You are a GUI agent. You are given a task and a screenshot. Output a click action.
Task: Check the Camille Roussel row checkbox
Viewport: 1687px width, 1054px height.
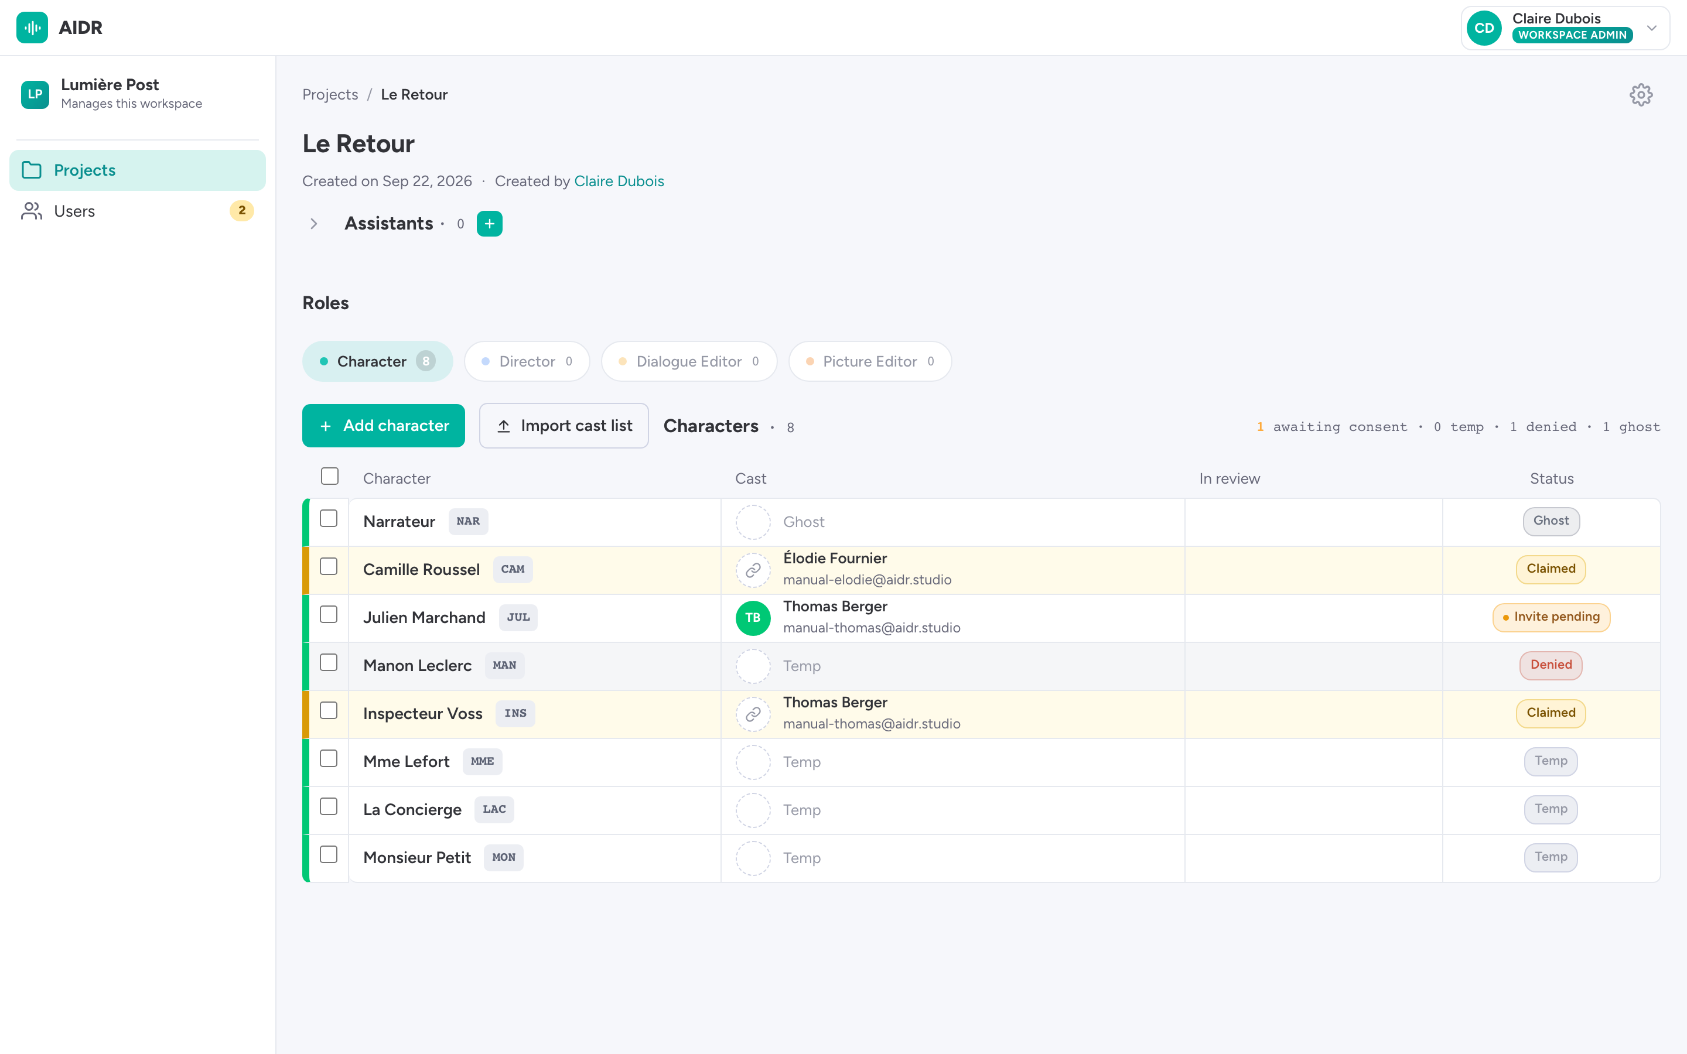[329, 567]
